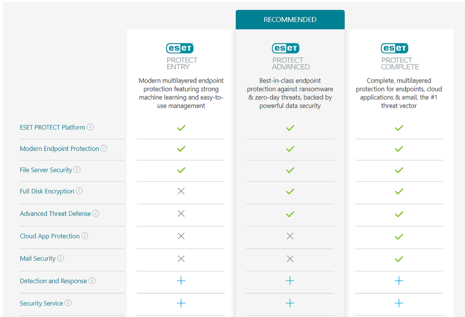The width and height of the screenshot is (465, 317).
Task: Click the RECOMMENDED banner tab
Action: (290, 20)
